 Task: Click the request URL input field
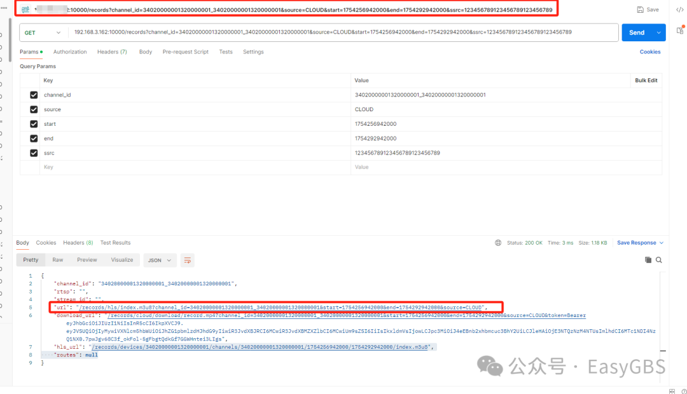pyautogui.click(x=343, y=32)
